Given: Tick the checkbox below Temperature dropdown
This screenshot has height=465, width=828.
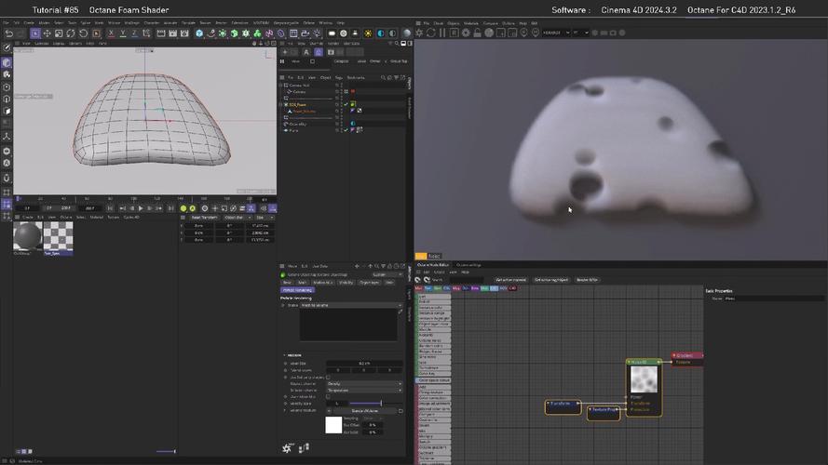Looking at the screenshot, I should tap(329, 397).
